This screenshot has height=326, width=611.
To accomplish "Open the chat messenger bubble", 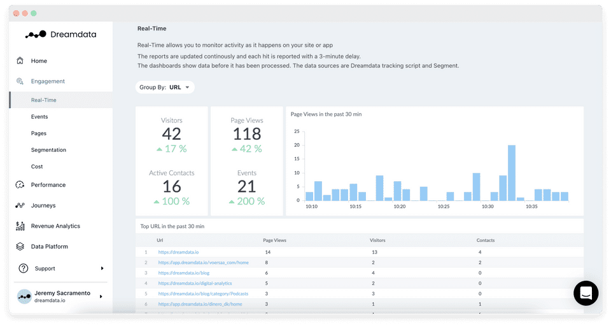I will click(586, 294).
